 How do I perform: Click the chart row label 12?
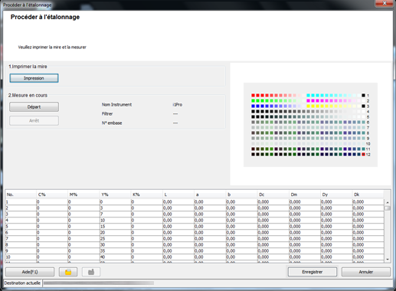pyautogui.click(x=368, y=155)
